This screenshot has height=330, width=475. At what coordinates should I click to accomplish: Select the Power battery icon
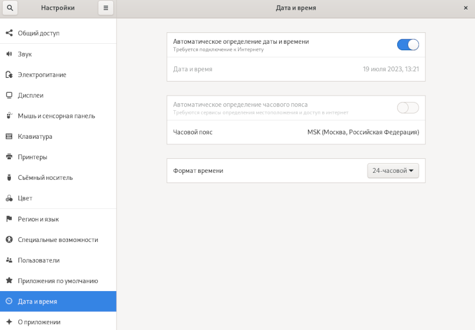(9, 75)
